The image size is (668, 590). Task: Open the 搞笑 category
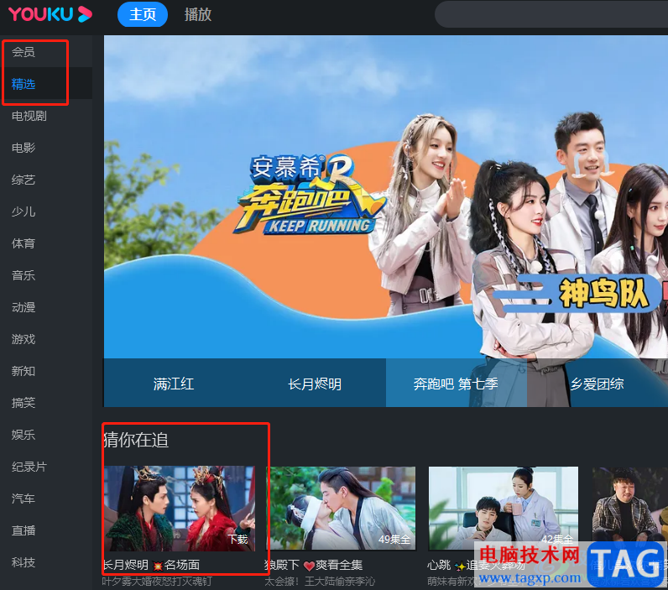(23, 403)
